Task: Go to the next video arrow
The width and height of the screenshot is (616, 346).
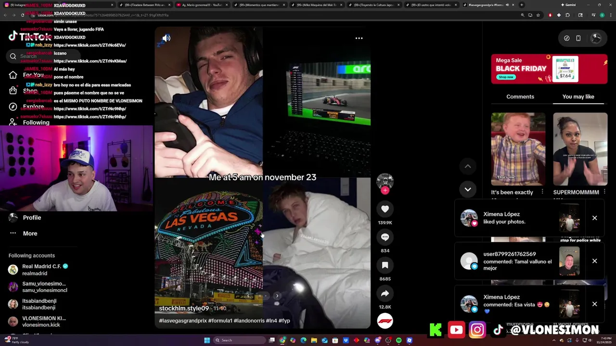Action: [467, 189]
